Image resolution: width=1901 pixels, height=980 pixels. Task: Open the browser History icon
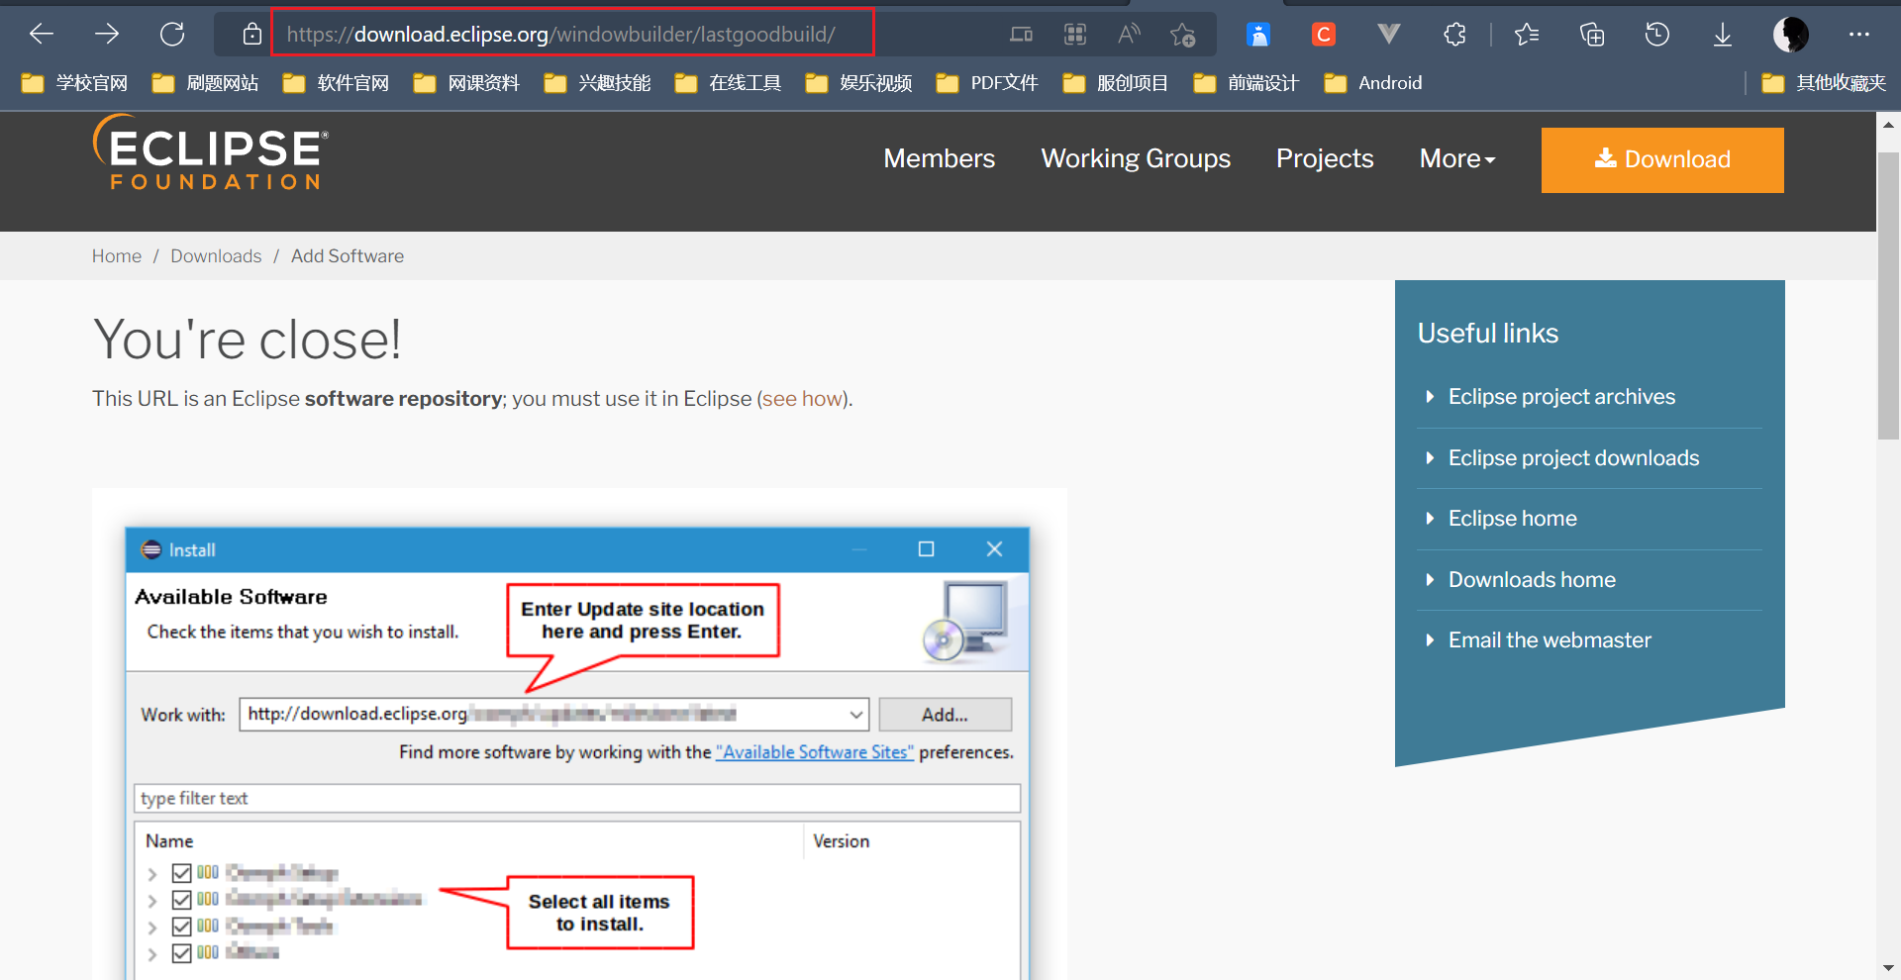pos(1657,35)
